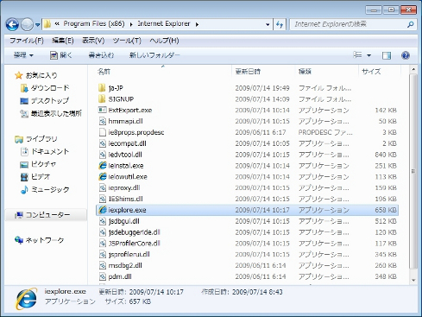Viewport: 422px width, 317px height.
Task: Click the scrollbar up arrow
Action: (413, 70)
